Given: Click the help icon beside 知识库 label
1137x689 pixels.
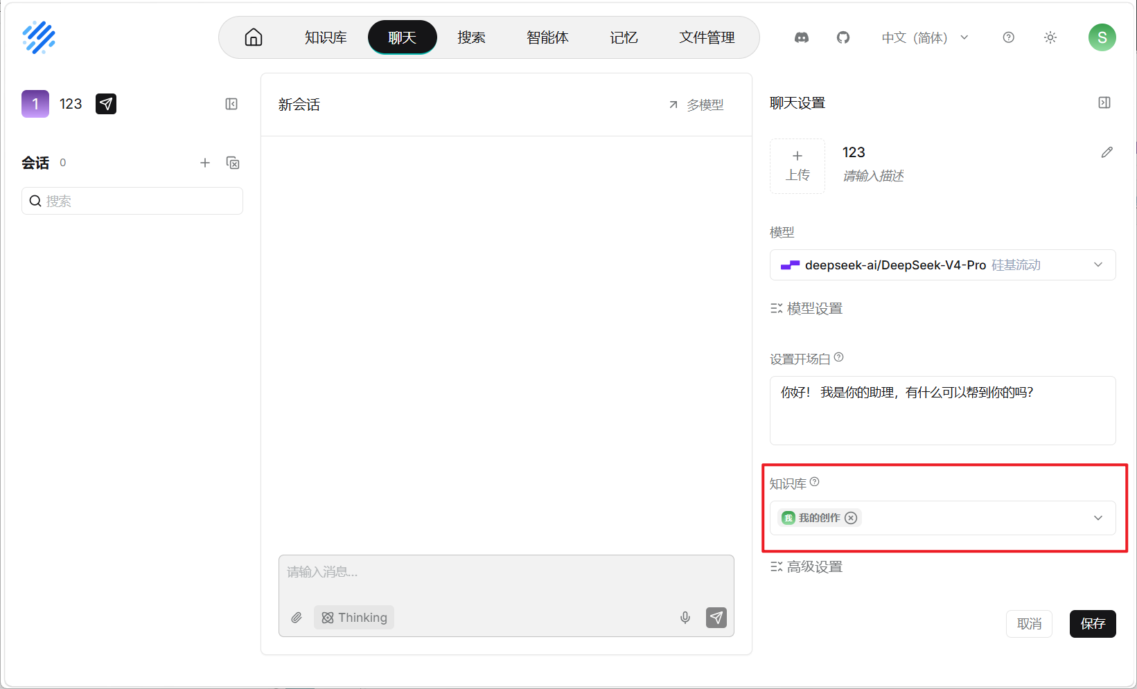Looking at the screenshot, I should coord(815,482).
